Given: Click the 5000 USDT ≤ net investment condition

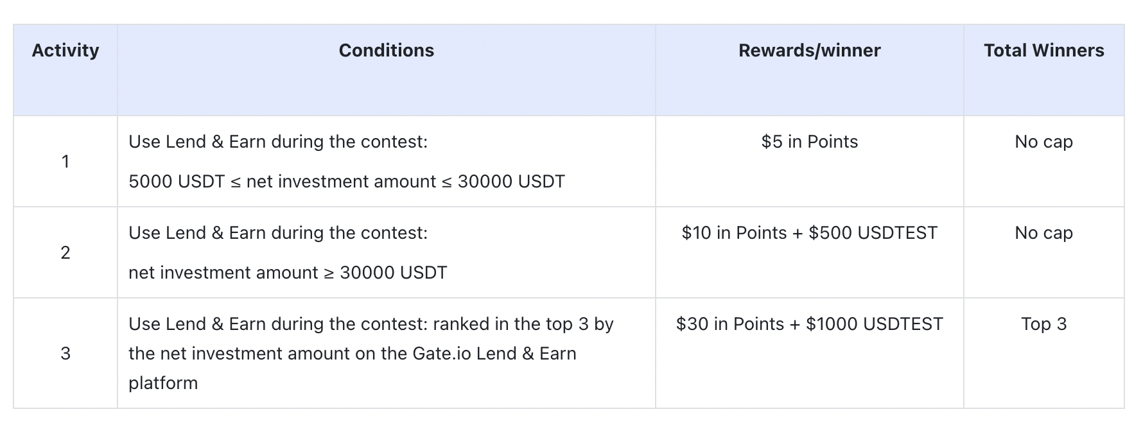Looking at the screenshot, I should pos(347,182).
